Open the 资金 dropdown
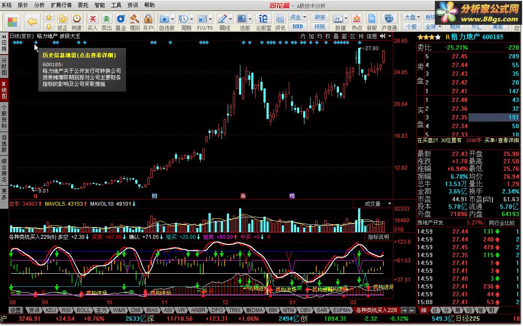This screenshot has height=326, width=523. coord(298,17)
